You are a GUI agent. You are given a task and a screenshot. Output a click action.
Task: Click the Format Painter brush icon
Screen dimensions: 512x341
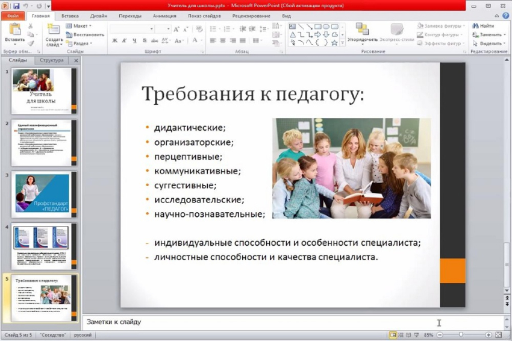point(30,43)
